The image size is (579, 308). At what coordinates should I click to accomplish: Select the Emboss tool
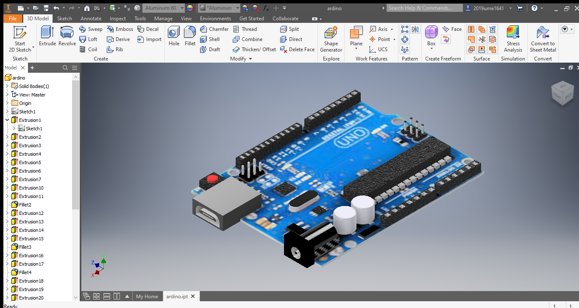[x=120, y=29]
